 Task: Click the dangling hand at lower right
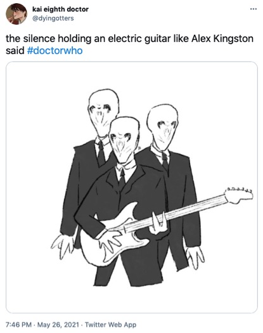coord(195,257)
